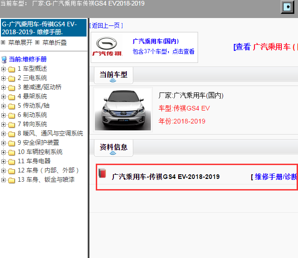This screenshot has height=258, width=298.
Task: Click the GS4 EV car thumbnail image
Action: 123,110
